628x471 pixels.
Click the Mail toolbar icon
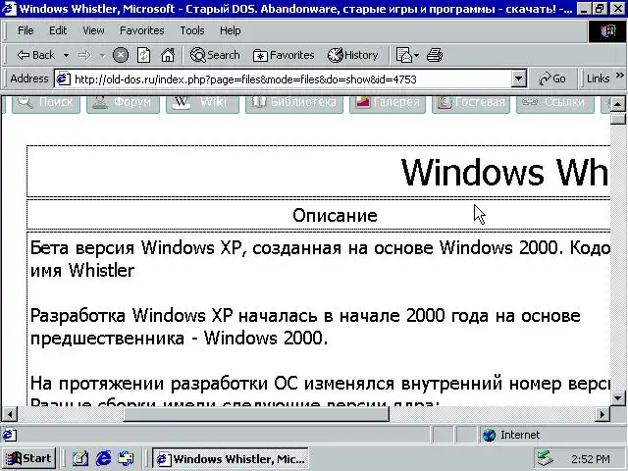(x=406, y=55)
